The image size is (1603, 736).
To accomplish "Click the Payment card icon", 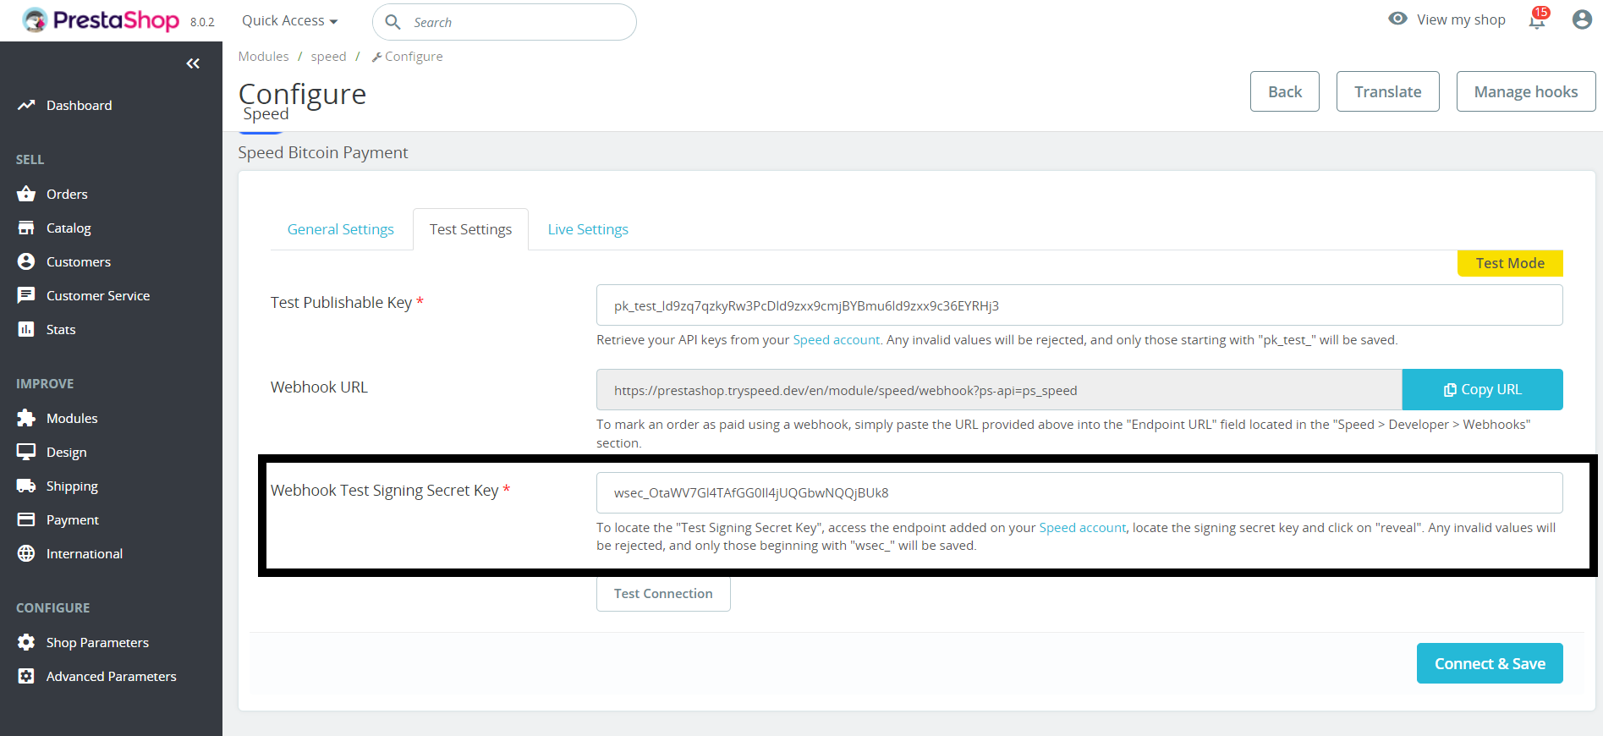I will [26, 519].
